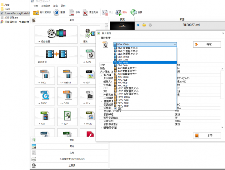This screenshot has height=170, width=225.
Task: Open the 任務 menu
Action: (x=36, y=6)
